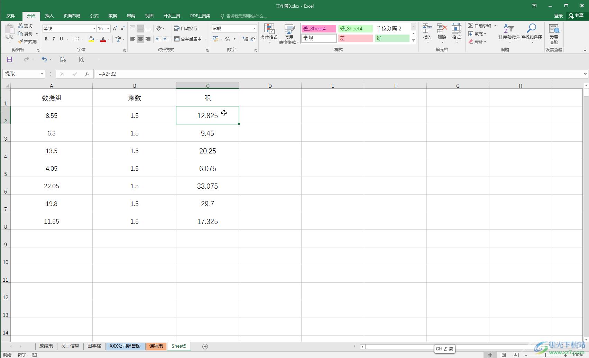589x358 pixels.
Task: Toggle align left
Action: point(133,39)
